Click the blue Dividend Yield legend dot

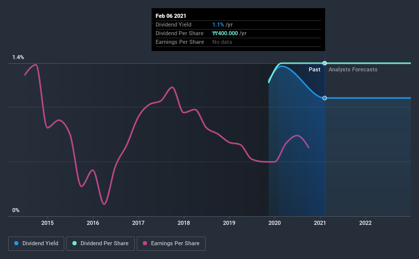coord(16,243)
